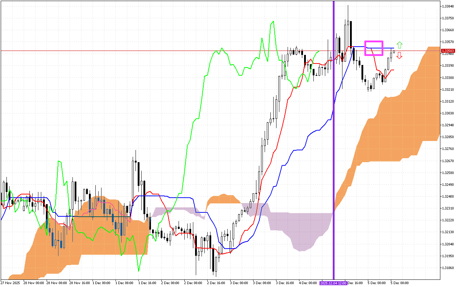Click the red 1.33503 price tag
This screenshot has height=287, width=459.
click(448, 51)
